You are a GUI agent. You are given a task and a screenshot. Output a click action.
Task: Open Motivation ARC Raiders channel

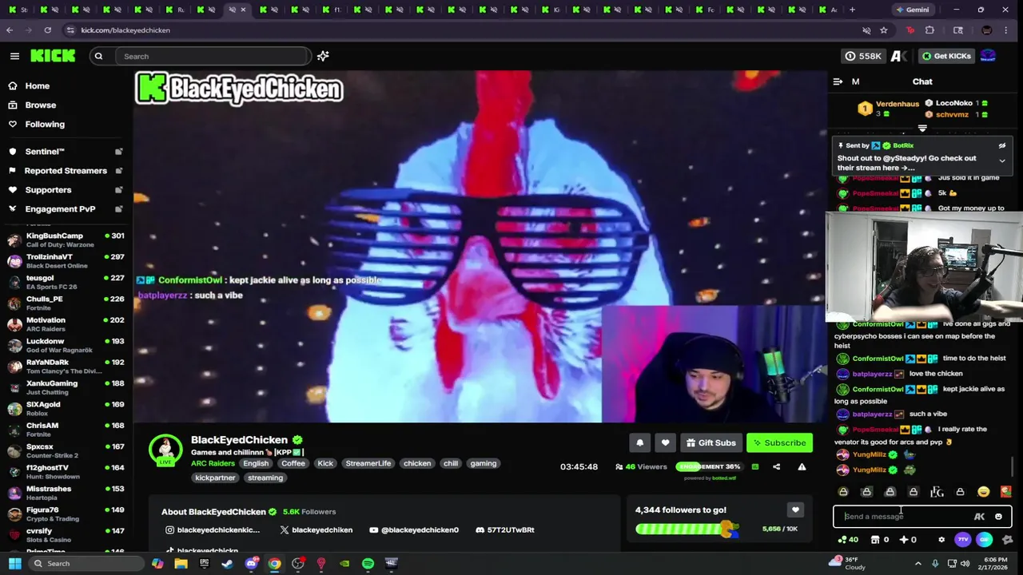pos(66,324)
